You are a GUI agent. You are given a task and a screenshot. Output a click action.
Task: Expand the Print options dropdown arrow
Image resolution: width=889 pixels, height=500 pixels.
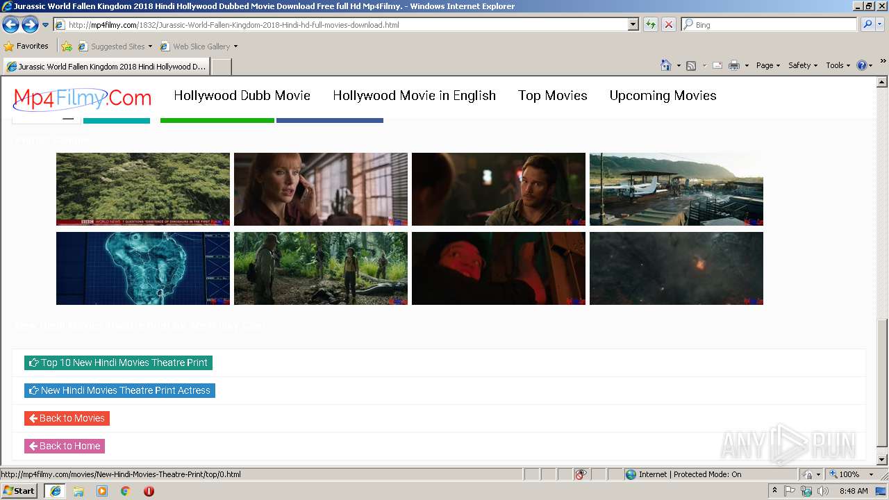coord(747,65)
